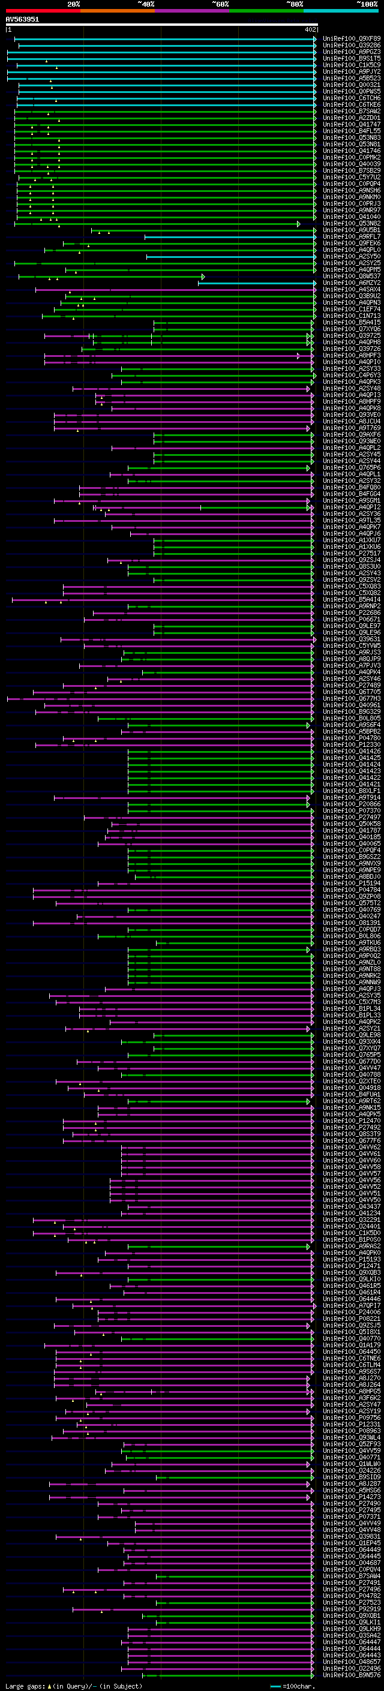Select label UniRef100_A3F6K2
384x1691 pixels.
[351, 1399]
